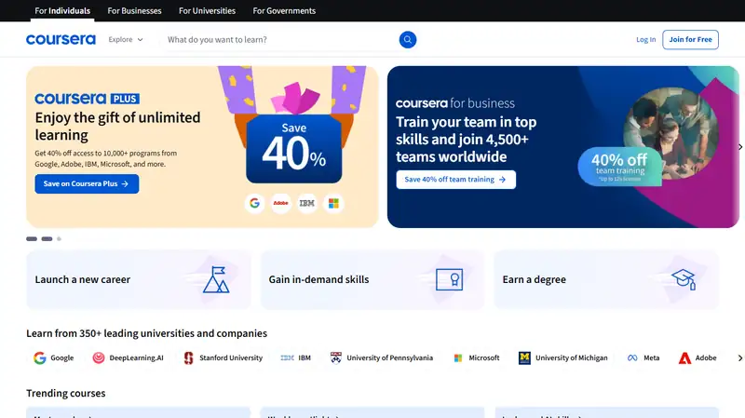The width and height of the screenshot is (745, 418).
Task: Click the Adobe partner logo icon
Action: click(684, 357)
